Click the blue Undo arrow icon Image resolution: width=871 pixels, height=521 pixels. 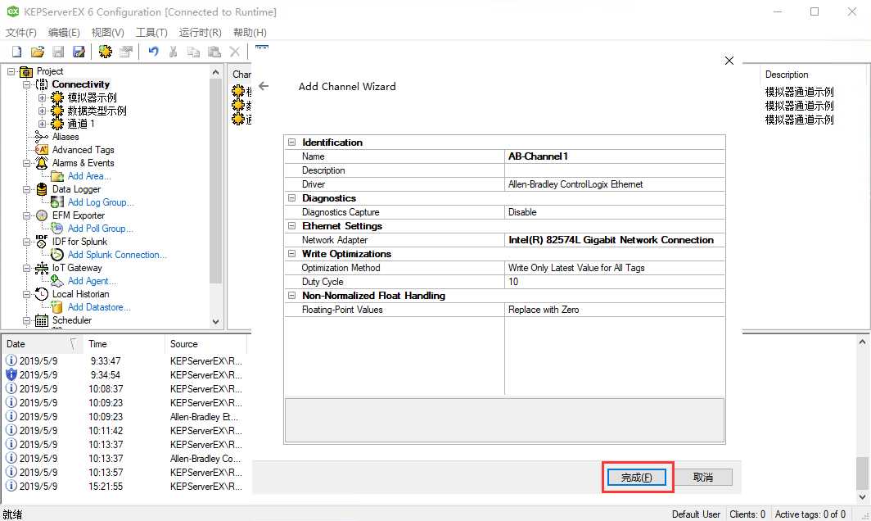pyautogui.click(x=153, y=52)
